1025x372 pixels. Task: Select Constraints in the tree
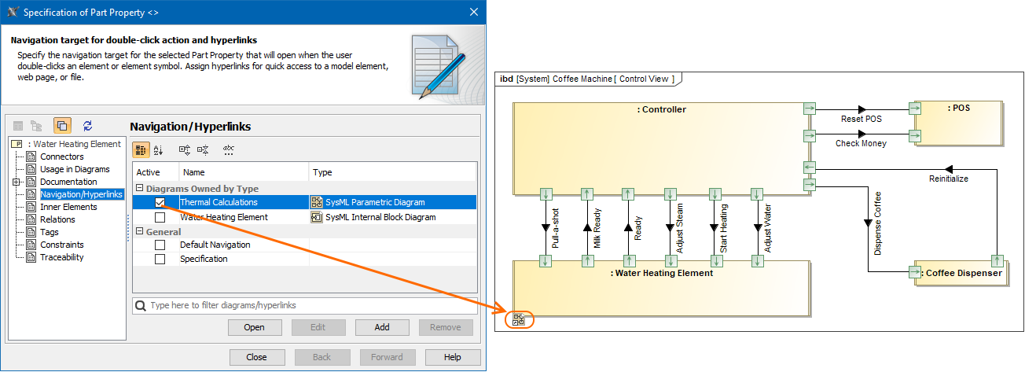click(62, 245)
